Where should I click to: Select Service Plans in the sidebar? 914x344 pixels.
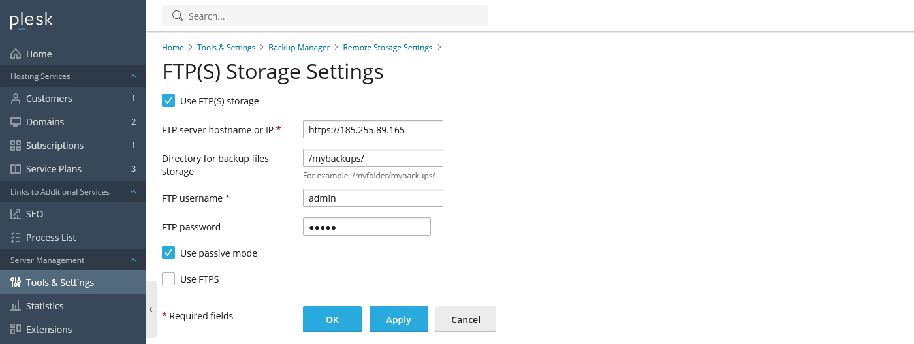pos(73,169)
